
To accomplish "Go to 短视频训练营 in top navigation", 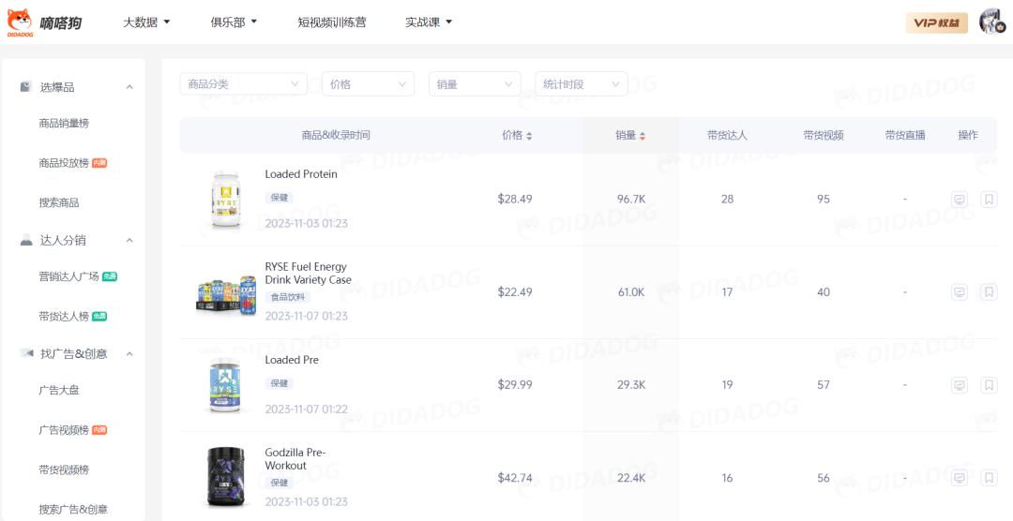I will (332, 22).
